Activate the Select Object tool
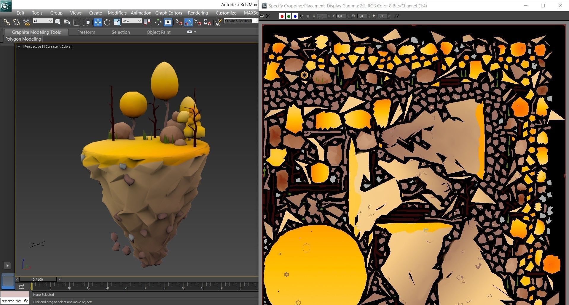 58,22
